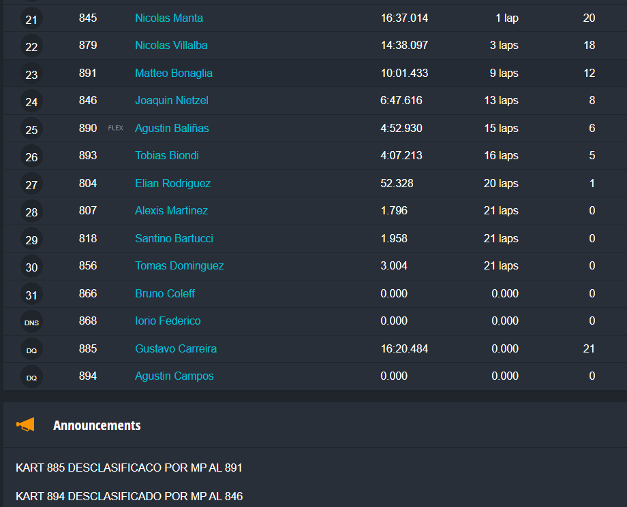View Agustin Baliñas driver details
Image resolution: width=627 pixels, height=507 pixels.
coord(172,128)
